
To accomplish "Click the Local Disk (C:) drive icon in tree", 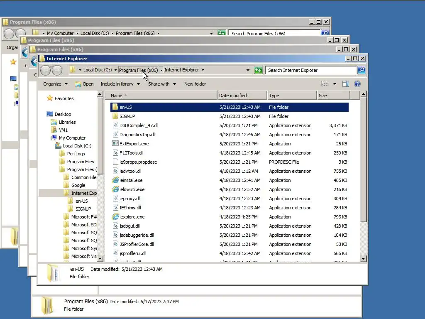I will pos(58,146).
